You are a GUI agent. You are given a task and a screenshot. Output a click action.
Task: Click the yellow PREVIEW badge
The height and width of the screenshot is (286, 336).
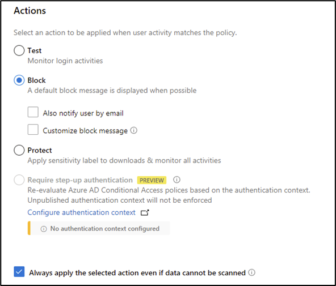(152, 180)
